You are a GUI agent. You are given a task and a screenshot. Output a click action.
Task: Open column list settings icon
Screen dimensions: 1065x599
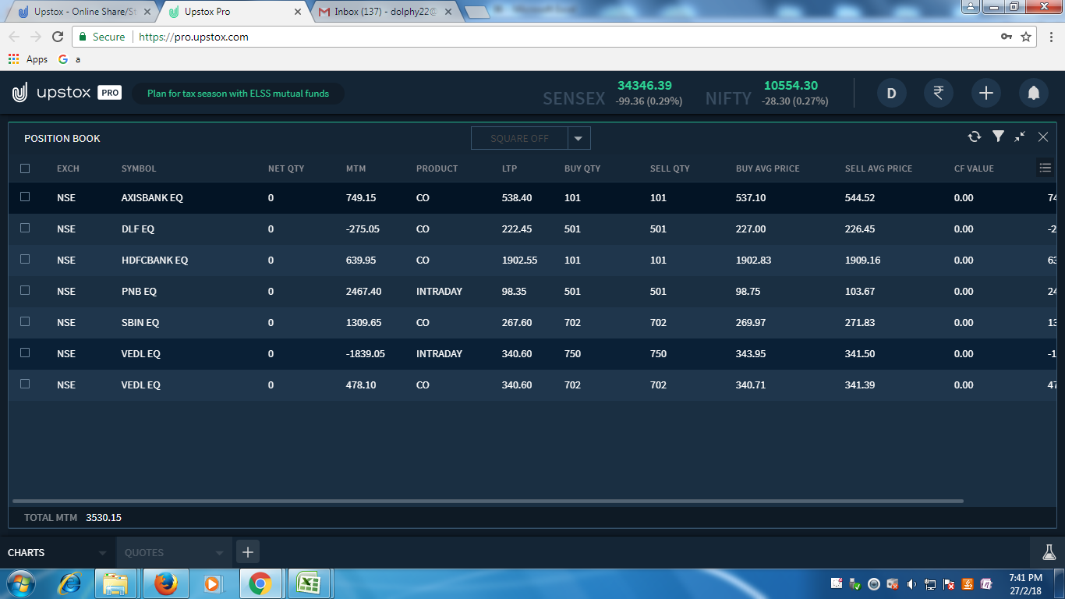point(1046,168)
